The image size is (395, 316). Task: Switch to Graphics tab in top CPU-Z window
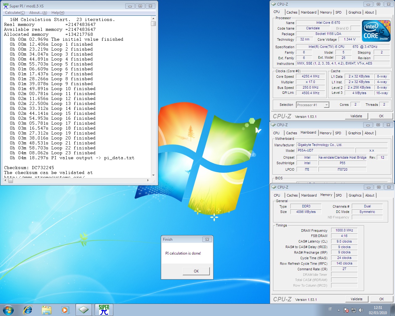(x=355, y=12)
